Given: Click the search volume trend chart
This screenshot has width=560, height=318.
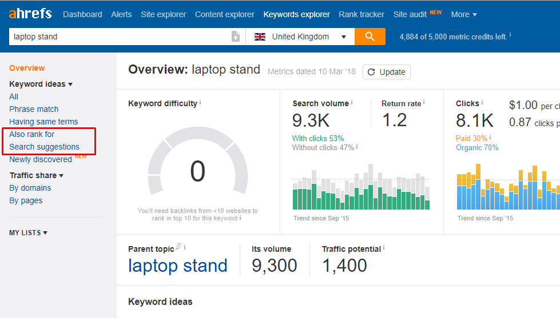Looking at the screenshot, I should (x=361, y=187).
